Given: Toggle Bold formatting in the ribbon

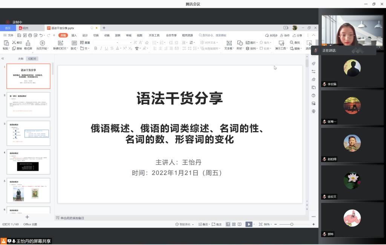Looking at the screenshot, I should pos(96,49).
